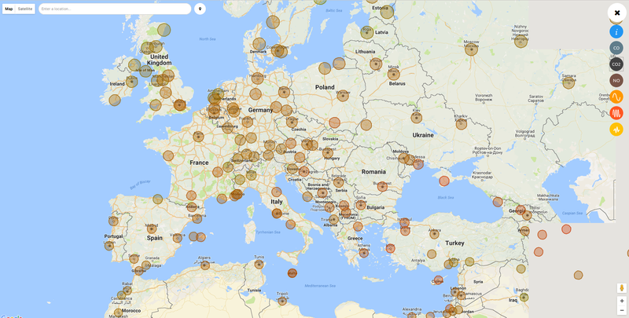Click the sensor marker over Ireland
The width and height of the screenshot is (629, 318).
coord(131,81)
